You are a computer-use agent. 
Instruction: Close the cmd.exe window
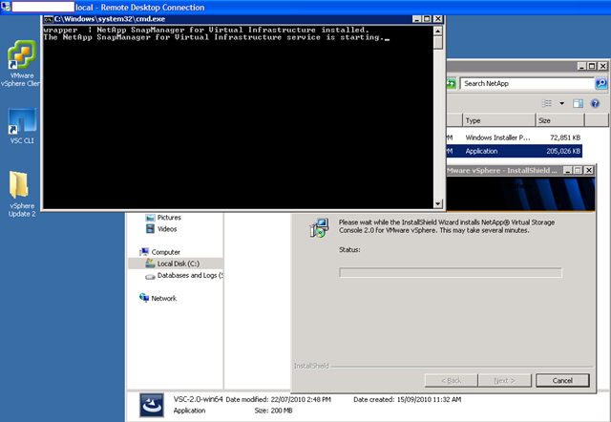pyautogui.click(x=438, y=19)
